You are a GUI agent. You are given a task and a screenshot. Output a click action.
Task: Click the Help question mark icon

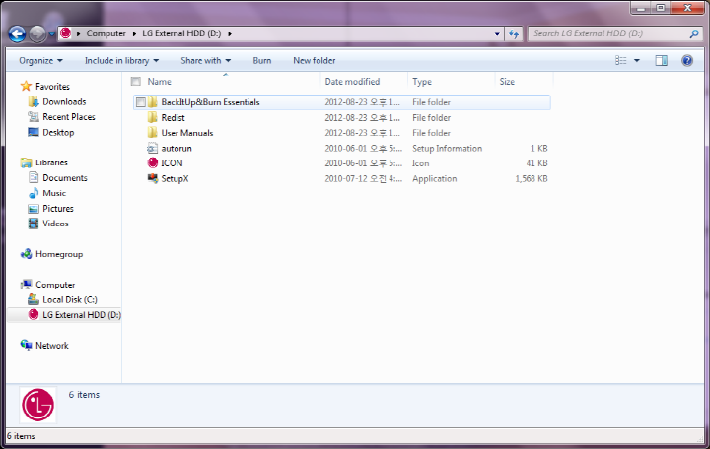tap(687, 61)
